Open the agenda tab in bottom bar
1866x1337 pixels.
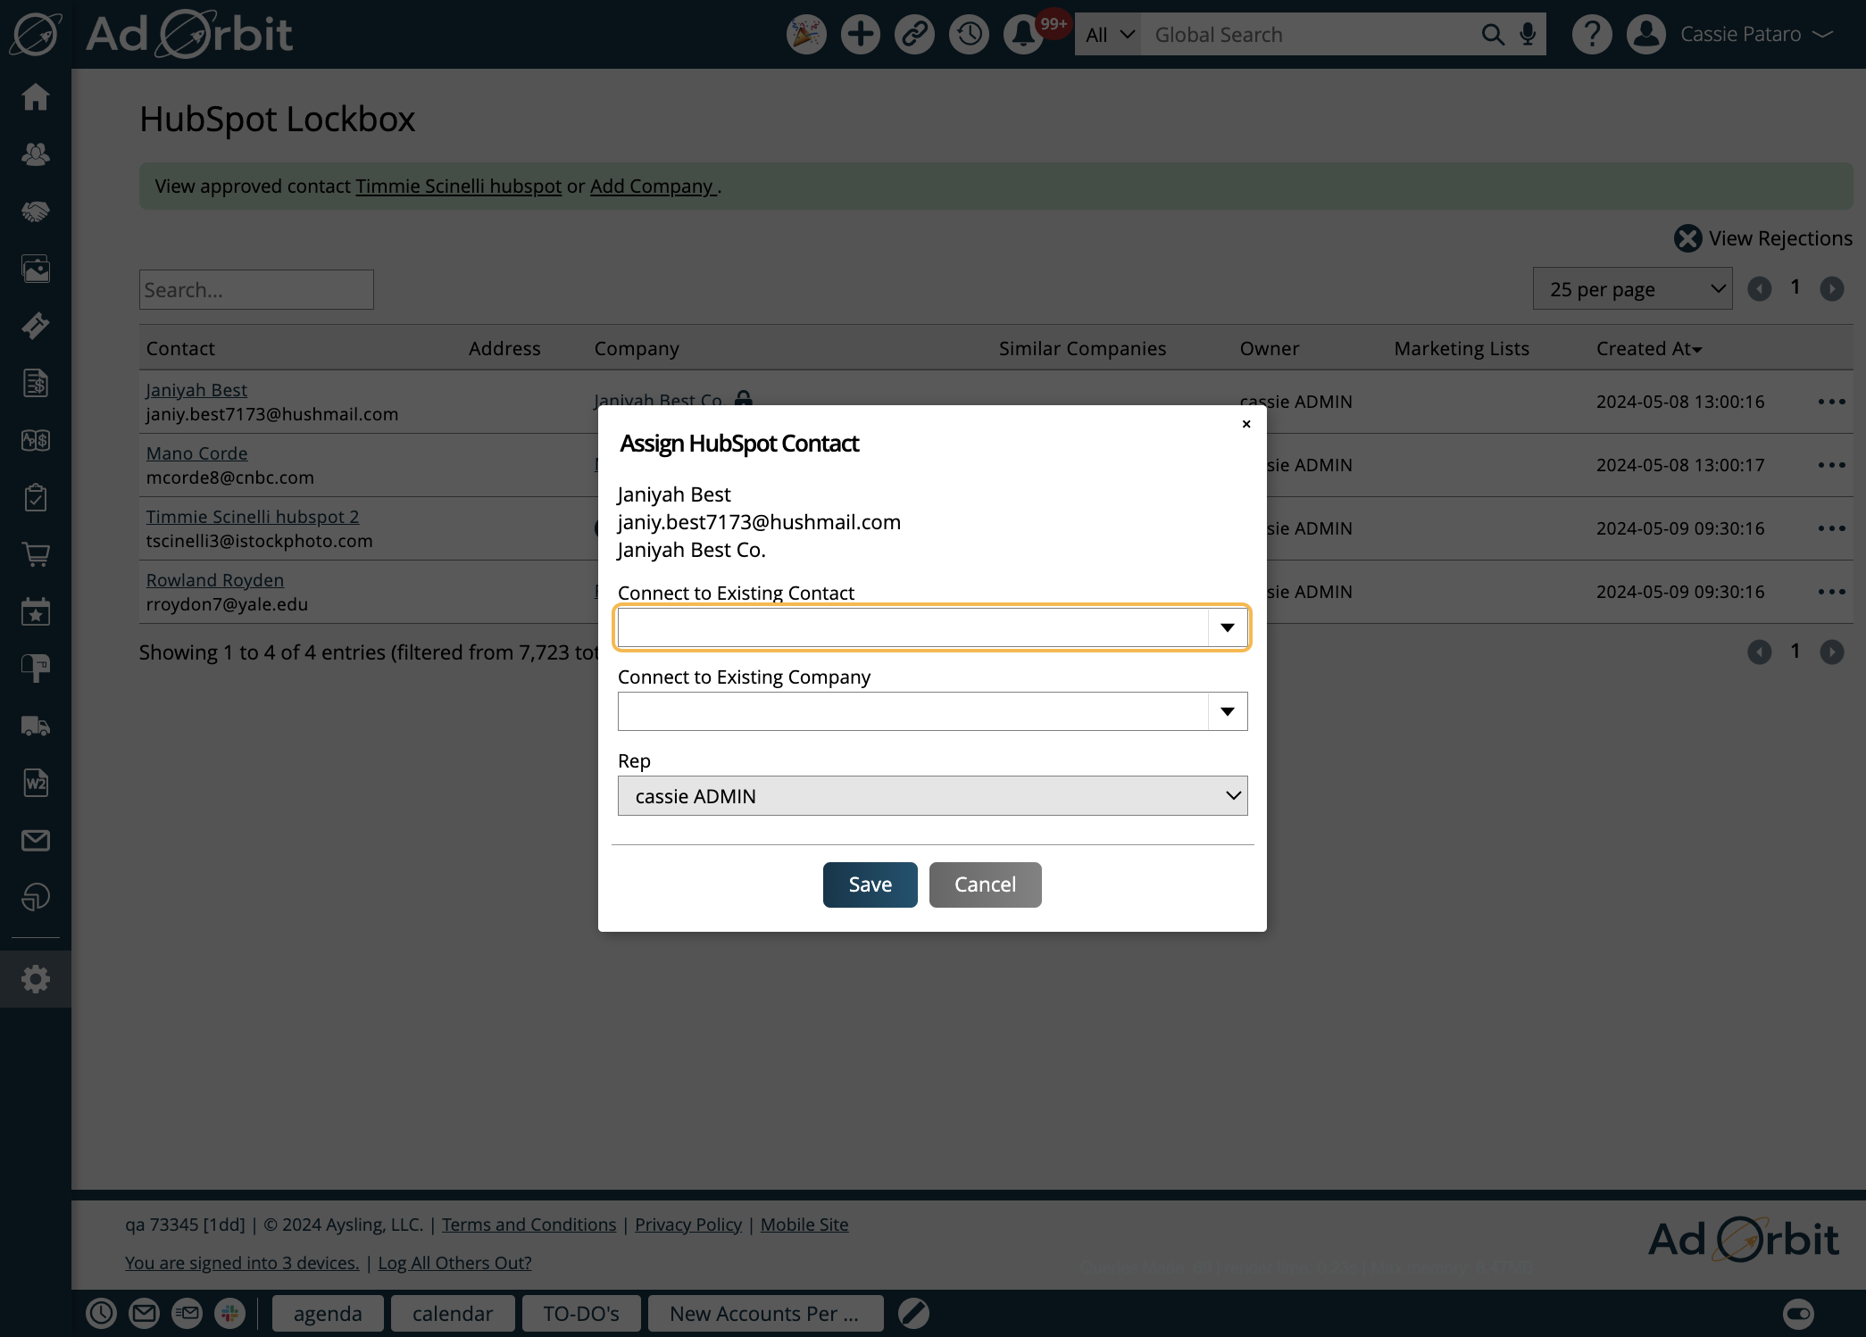(x=328, y=1313)
